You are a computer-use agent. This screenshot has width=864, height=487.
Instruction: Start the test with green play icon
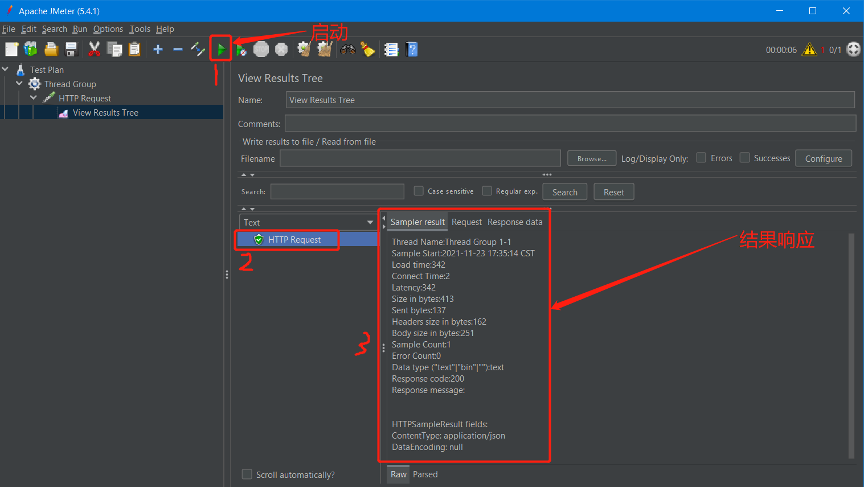(x=221, y=50)
